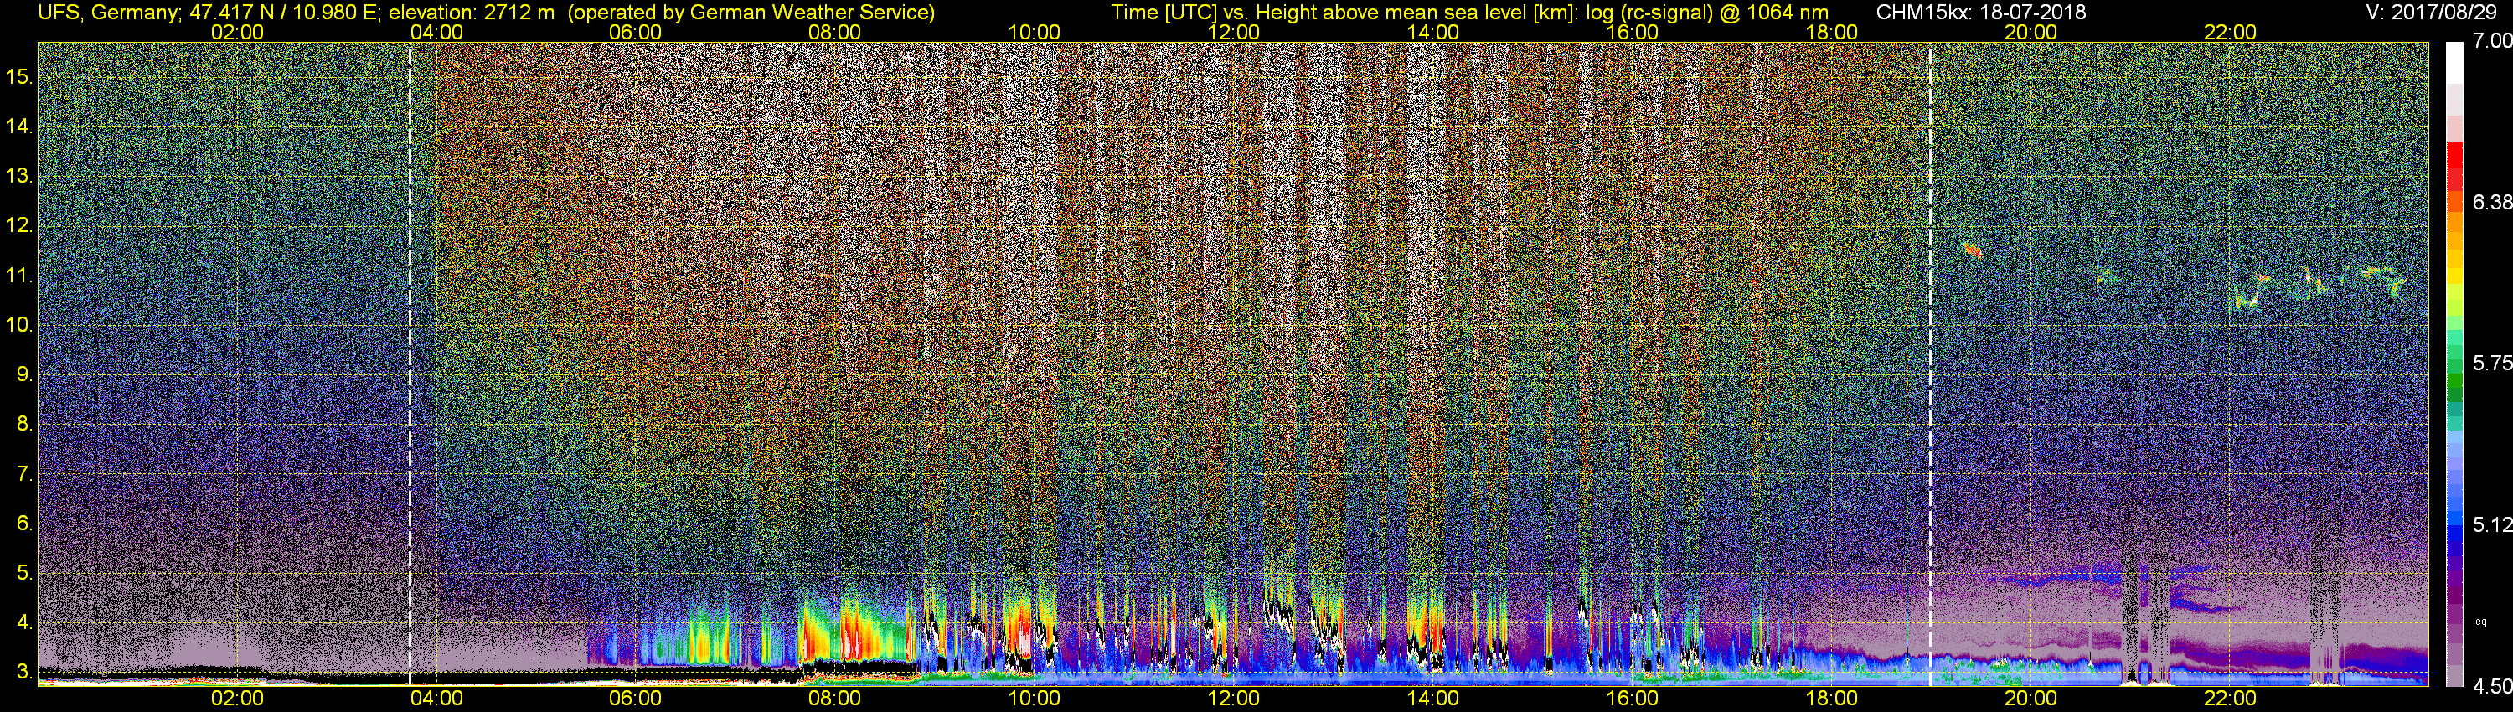Viewport: 2513px width, 712px height.
Task: Click the 7.00 colorbar scale value
Action: [x=2491, y=41]
